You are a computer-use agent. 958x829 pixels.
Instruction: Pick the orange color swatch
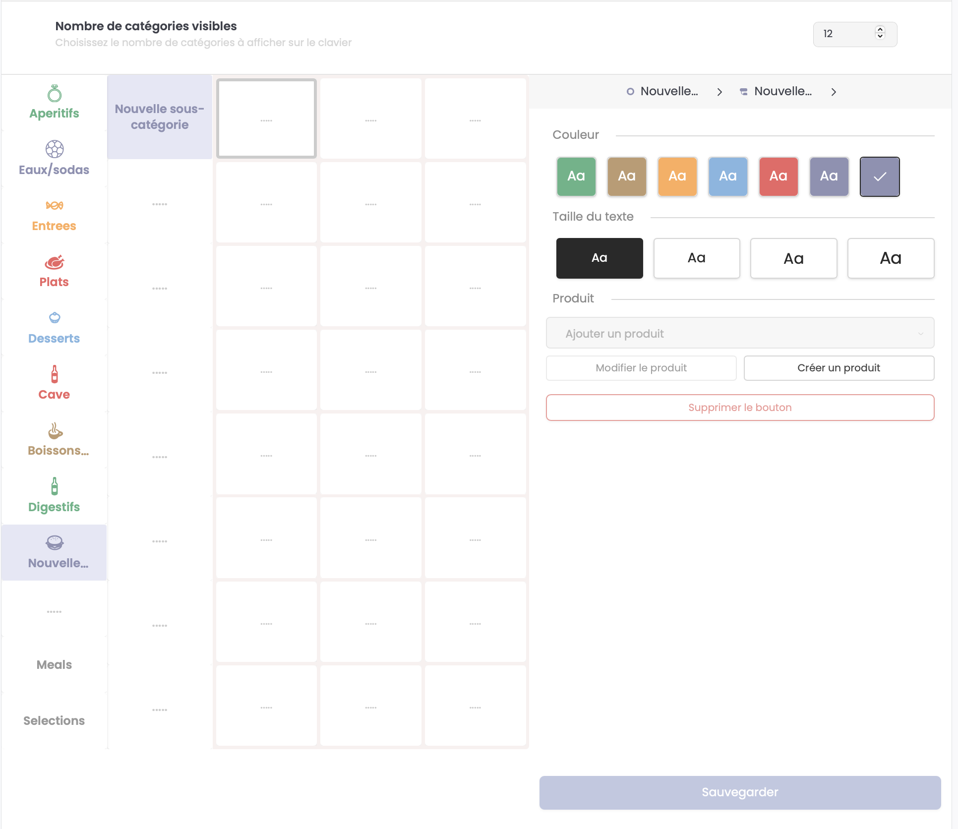pos(677,176)
